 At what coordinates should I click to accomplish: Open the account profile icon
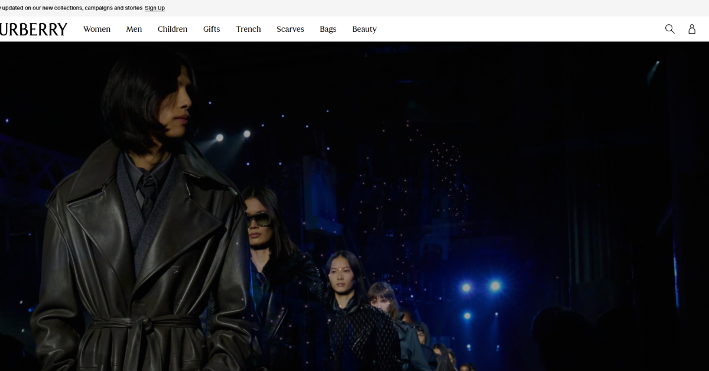(692, 29)
